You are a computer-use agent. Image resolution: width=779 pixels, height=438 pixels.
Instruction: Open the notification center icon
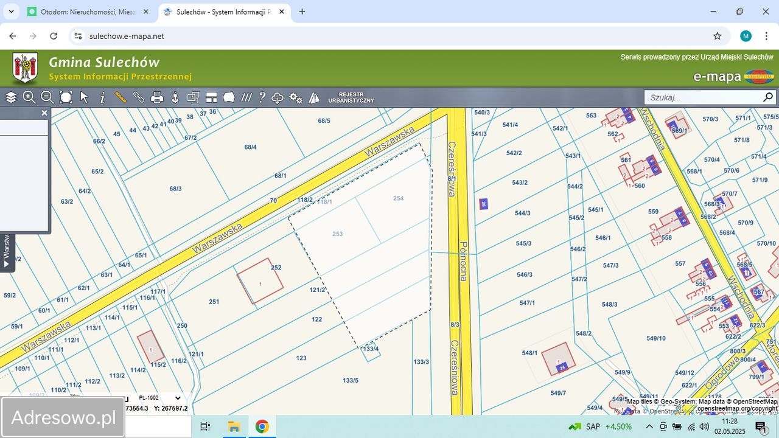coord(761,426)
